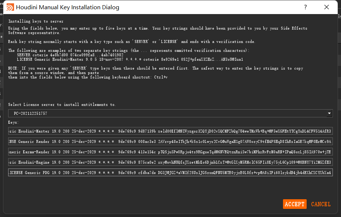Expand the license server dropdown arrow
Screen dimensions: 341x217
[329, 113]
